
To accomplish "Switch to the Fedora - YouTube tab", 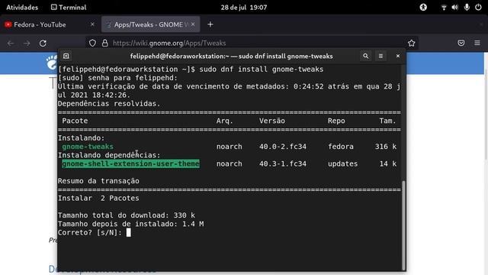I will click(49, 24).
